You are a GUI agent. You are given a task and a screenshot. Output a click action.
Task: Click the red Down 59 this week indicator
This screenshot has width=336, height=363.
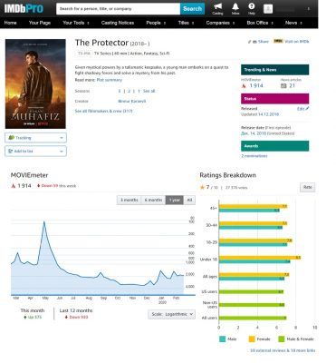[56, 186]
